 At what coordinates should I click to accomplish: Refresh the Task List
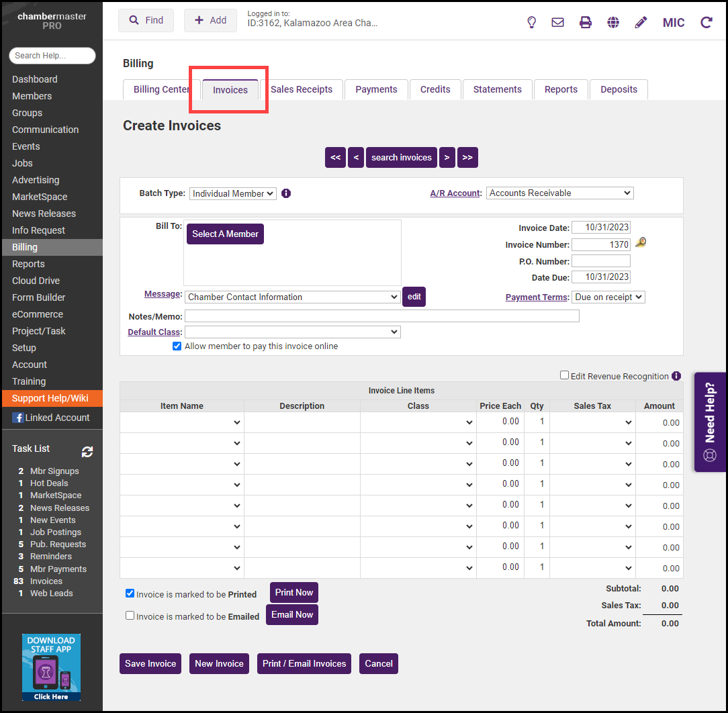pyautogui.click(x=87, y=452)
